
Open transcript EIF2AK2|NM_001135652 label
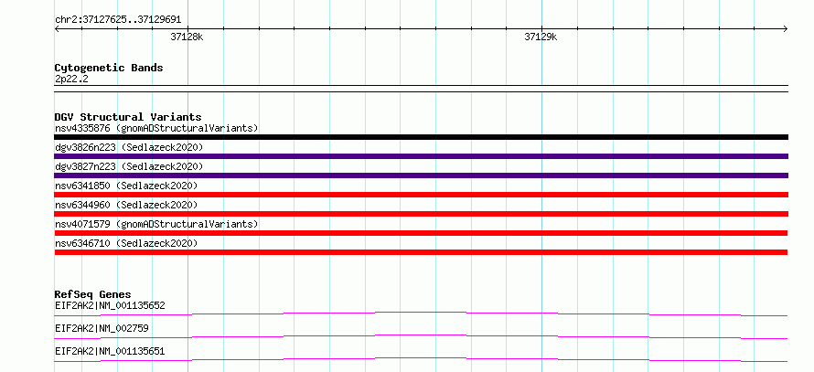(110, 305)
